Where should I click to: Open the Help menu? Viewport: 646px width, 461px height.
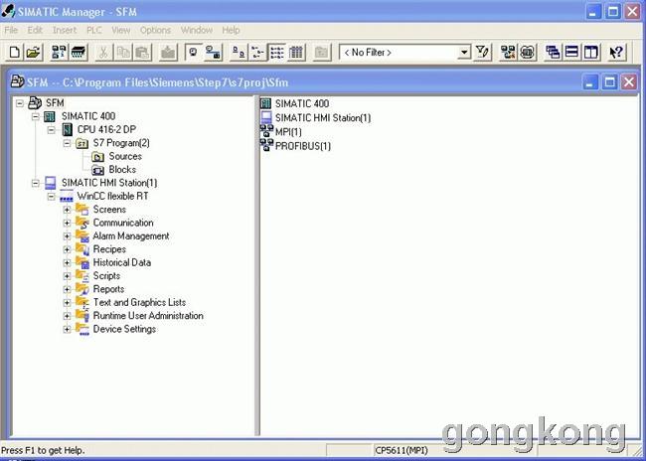[x=231, y=30]
